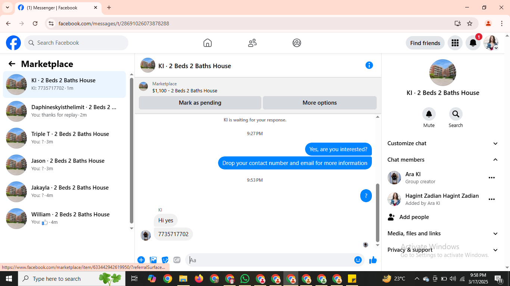Click the "Yes, are you interested?" message
510x286 pixels.
[x=338, y=149]
